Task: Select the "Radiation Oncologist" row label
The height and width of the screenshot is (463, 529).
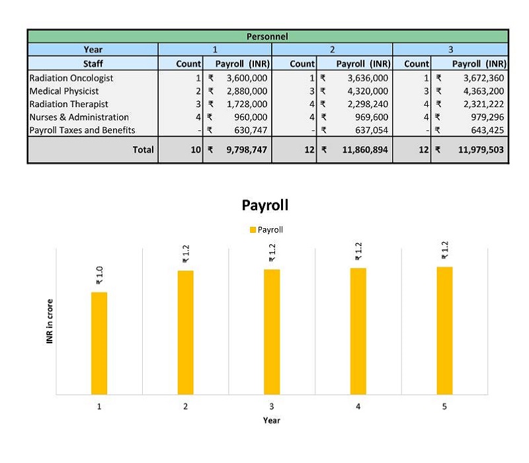Action: pyautogui.click(x=71, y=78)
